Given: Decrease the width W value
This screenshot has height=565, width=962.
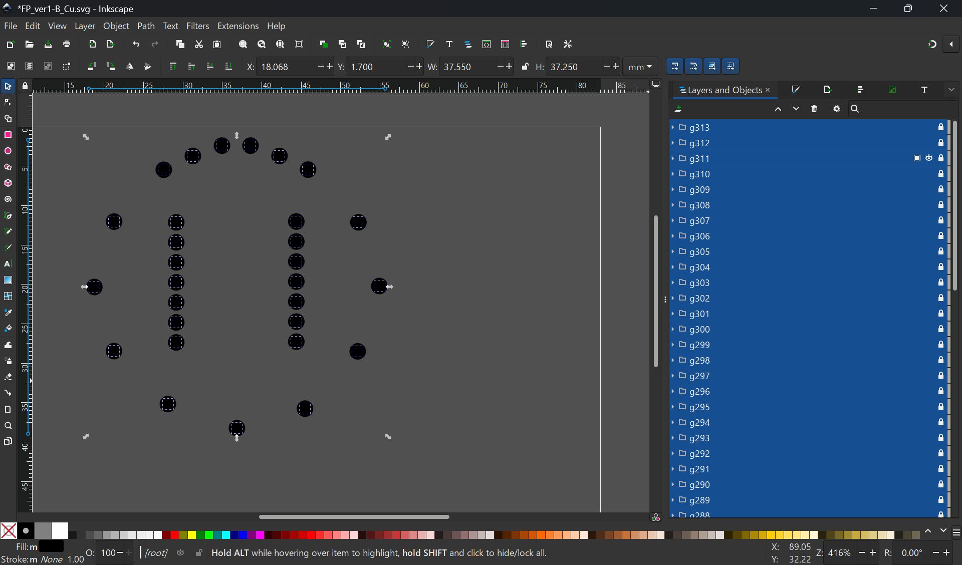Looking at the screenshot, I should [x=500, y=67].
